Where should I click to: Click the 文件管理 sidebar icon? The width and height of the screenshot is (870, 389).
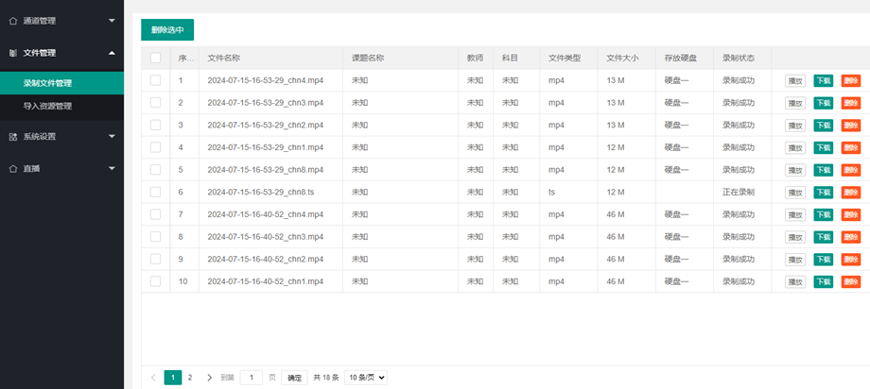pos(12,53)
